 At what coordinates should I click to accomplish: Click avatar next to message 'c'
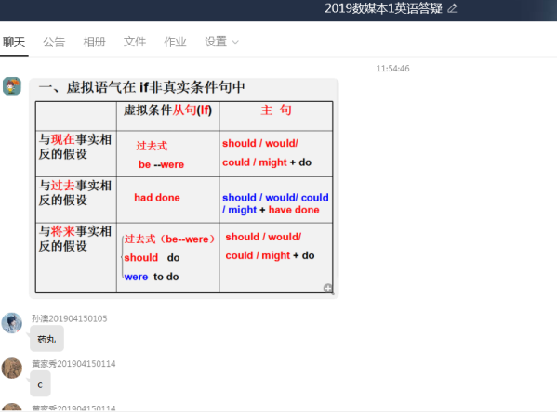coord(12,368)
